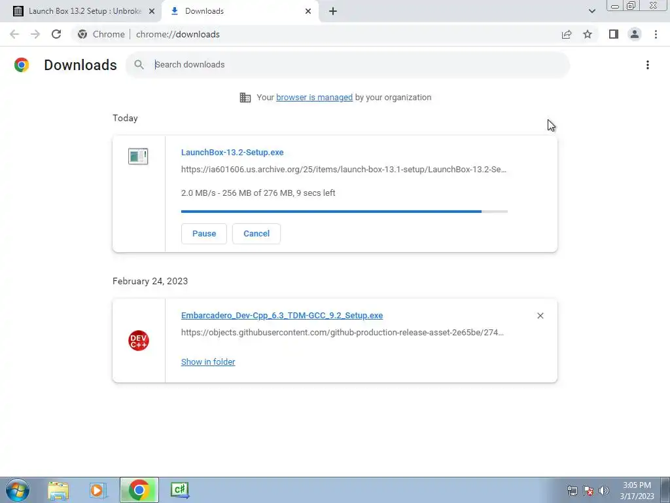Open the profile avatar menu
The width and height of the screenshot is (670, 503).
[635, 34]
